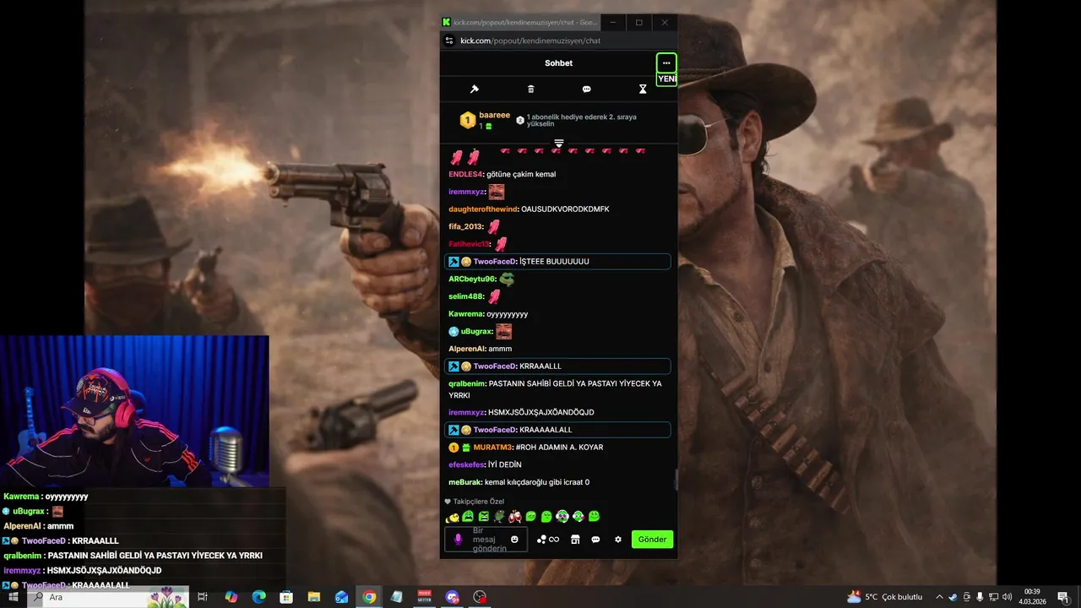Viewport: 1081px width, 608px height.
Task: Insert the yellow bee emote
Action: tap(453, 517)
